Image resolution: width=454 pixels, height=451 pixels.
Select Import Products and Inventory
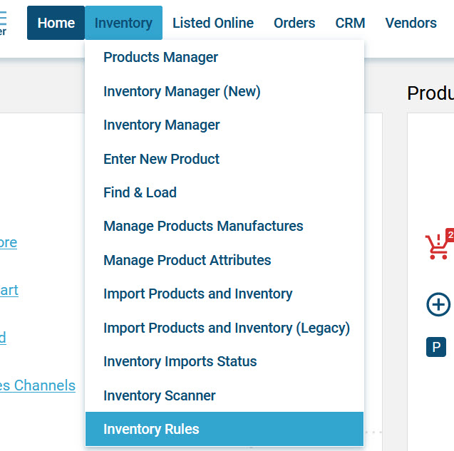pos(225,294)
